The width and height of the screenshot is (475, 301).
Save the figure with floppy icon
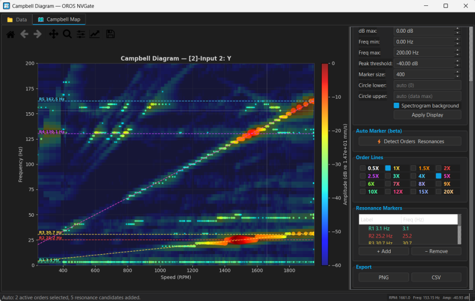[x=110, y=34]
